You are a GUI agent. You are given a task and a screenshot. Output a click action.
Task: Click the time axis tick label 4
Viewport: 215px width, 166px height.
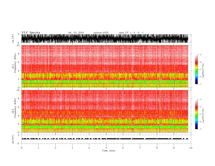89,148
